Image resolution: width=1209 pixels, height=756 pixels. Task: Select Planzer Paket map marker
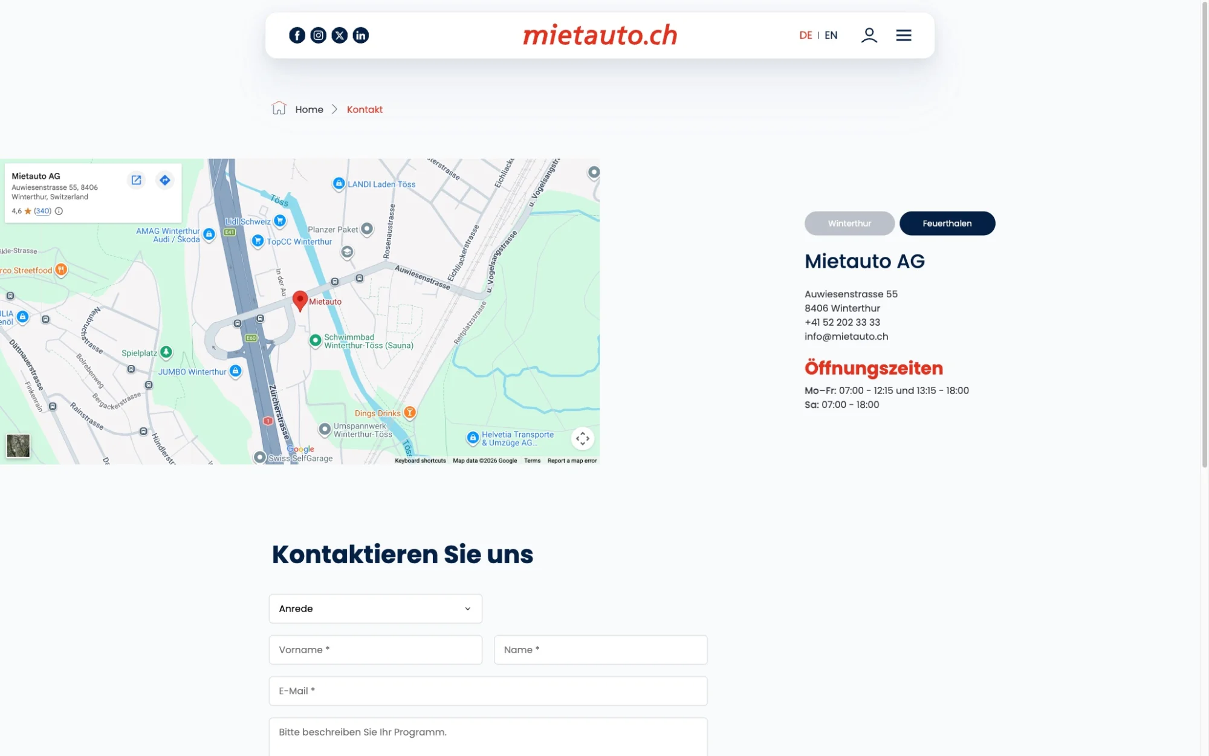pyautogui.click(x=367, y=228)
